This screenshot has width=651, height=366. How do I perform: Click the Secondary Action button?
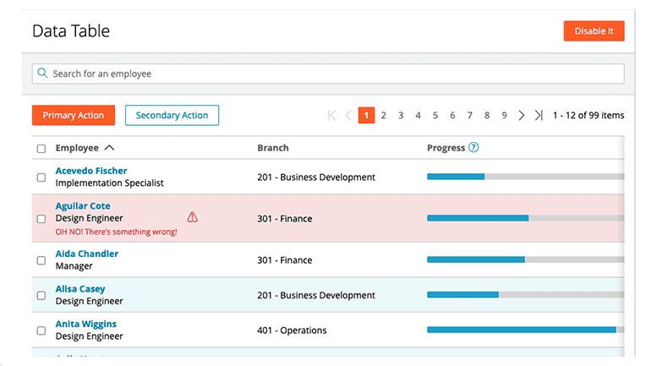(x=172, y=115)
